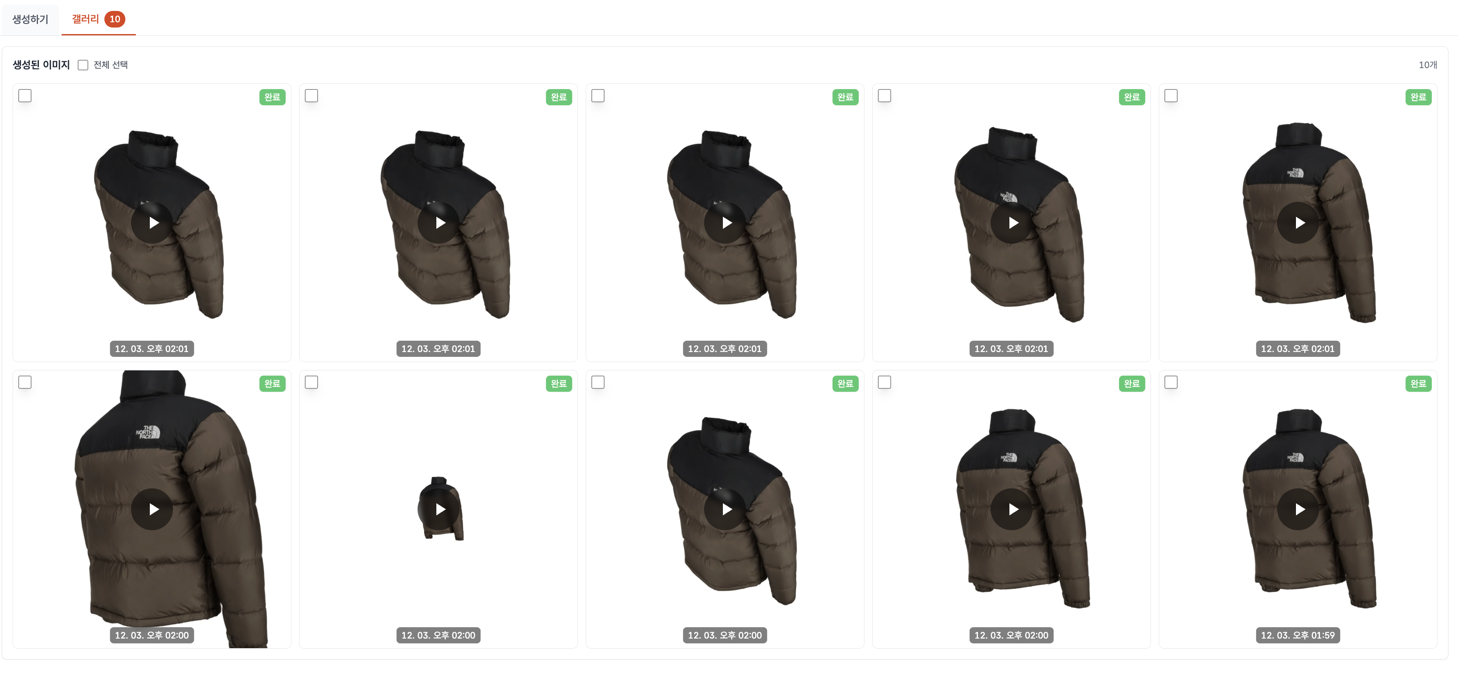
Task: Click the gallery count badge showing 10
Action: pos(115,19)
